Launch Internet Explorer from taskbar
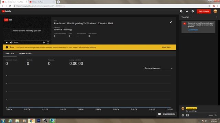 pos(10,121)
